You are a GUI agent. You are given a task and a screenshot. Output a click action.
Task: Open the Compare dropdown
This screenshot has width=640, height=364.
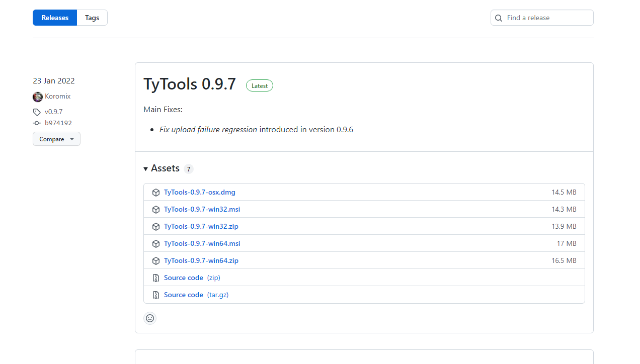point(56,139)
